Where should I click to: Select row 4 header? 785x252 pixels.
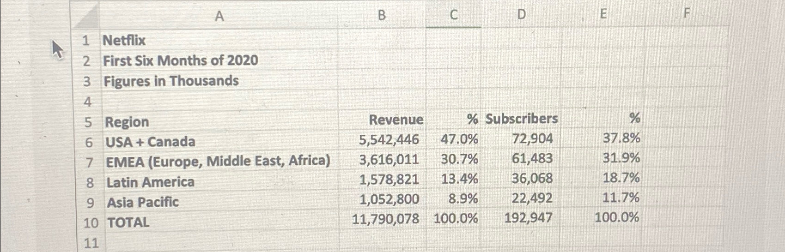point(87,102)
